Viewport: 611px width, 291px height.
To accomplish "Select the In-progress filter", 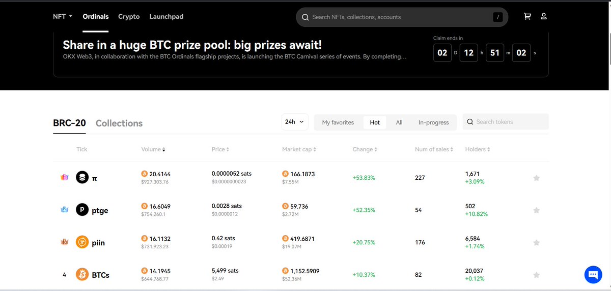I will 434,122.
